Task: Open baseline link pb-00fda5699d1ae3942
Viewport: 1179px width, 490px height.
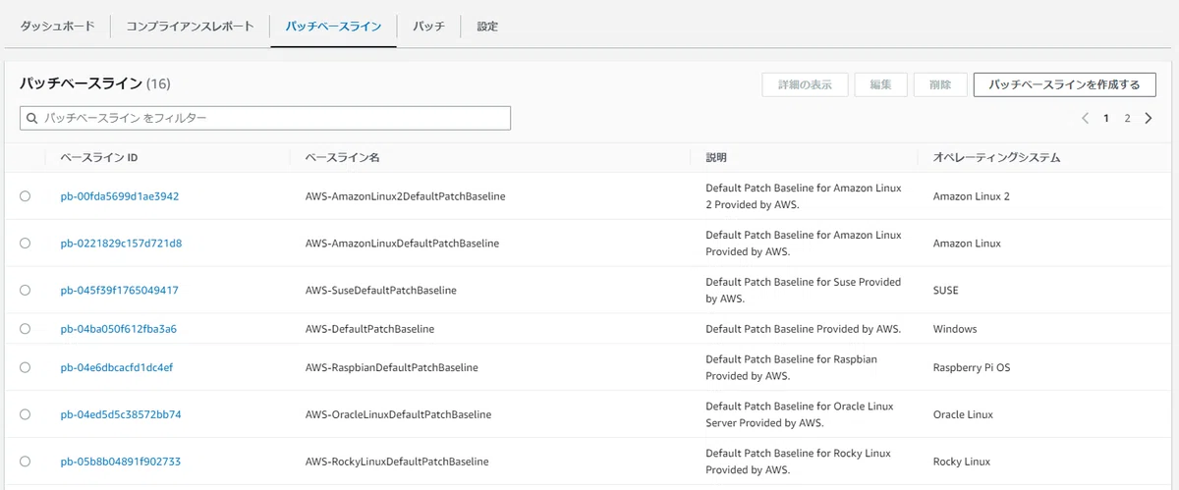Action: pos(120,196)
